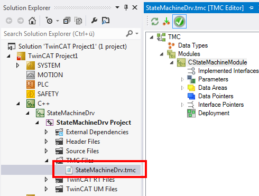Open Properties with the wrench icon

pos(94,21)
